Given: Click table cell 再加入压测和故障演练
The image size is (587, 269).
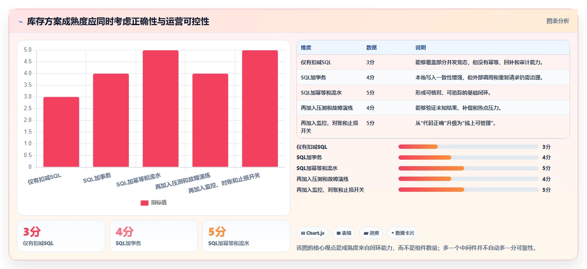Looking at the screenshot, I should pos(326,108).
